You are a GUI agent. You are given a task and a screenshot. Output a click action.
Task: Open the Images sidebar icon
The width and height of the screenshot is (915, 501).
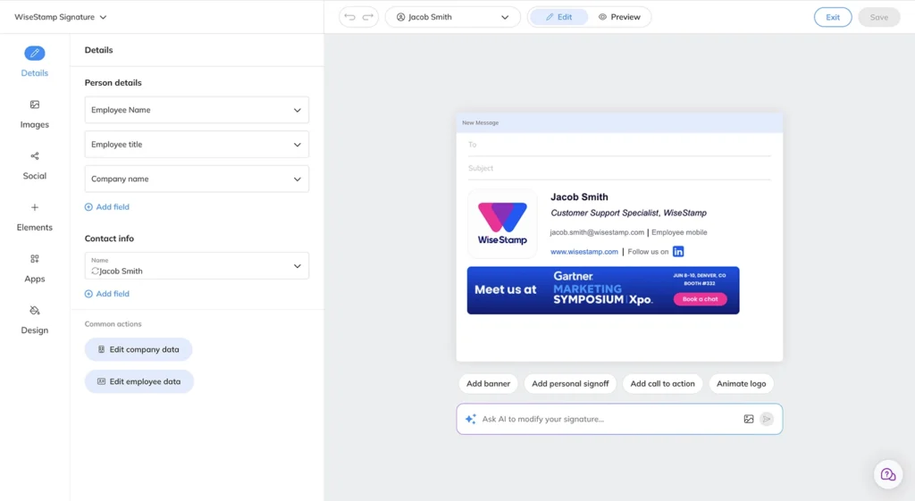(35, 104)
